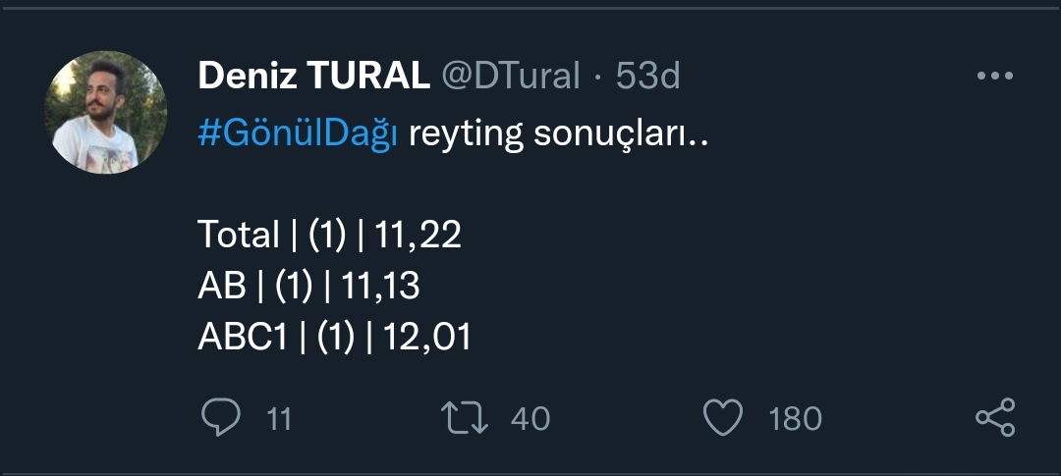Open the Deniz TURAL display name link
Image resolution: width=1061 pixels, height=476 pixels.
[313, 76]
